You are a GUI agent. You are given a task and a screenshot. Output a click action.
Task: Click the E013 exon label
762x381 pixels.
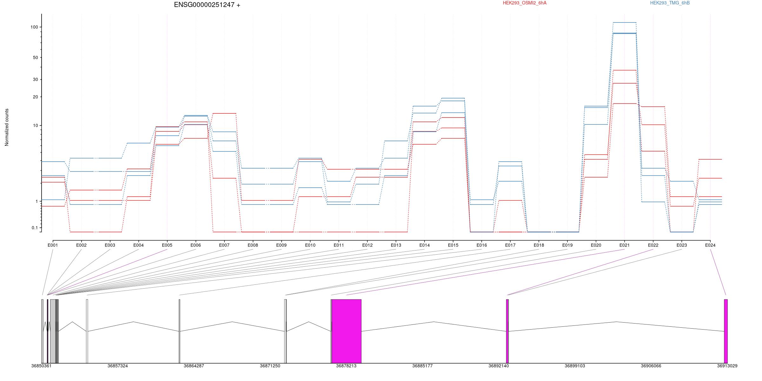(396, 245)
